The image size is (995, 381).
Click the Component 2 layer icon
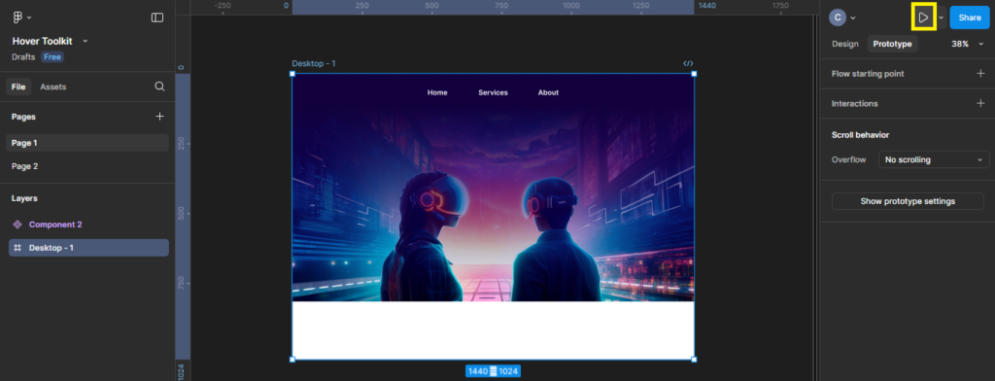click(x=17, y=225)
